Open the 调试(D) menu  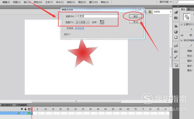[x=82, y=2]
